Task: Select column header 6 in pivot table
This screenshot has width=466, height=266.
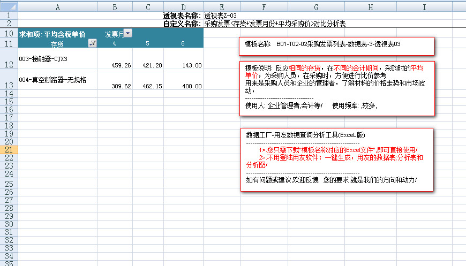Action: point(183,43)
